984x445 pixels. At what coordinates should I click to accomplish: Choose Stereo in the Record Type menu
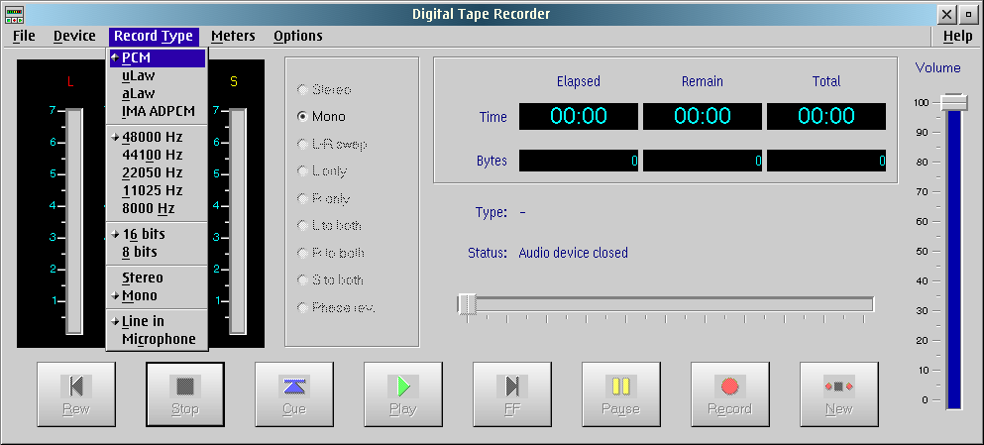[143, 278]
